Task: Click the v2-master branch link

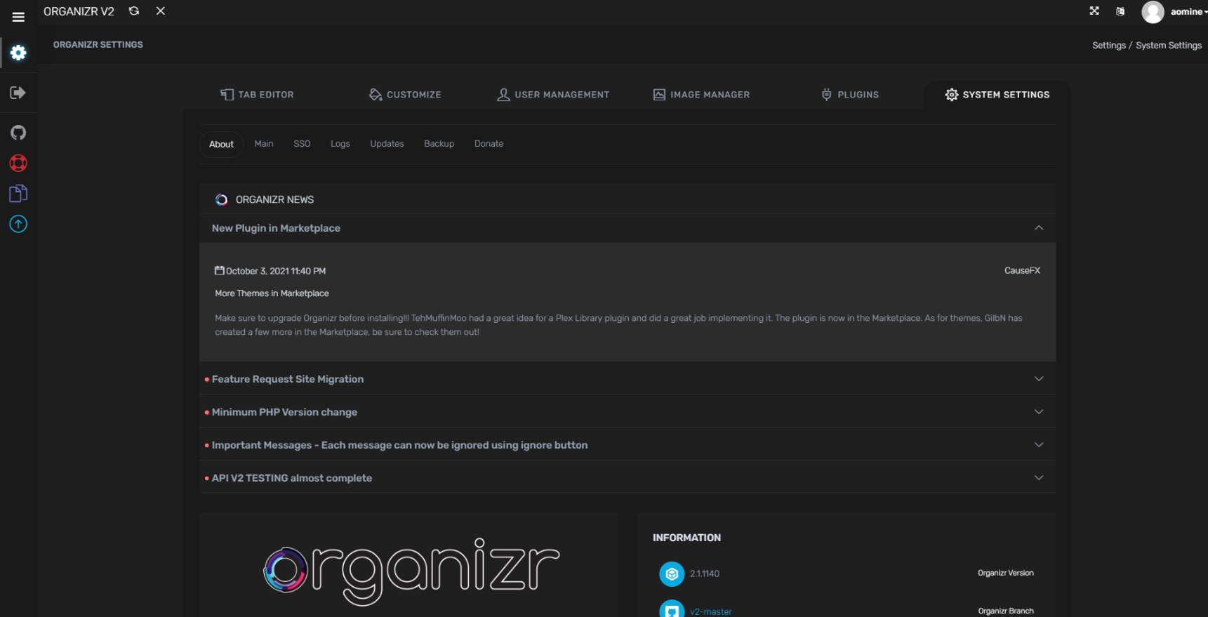Action: tap(710, 612)
